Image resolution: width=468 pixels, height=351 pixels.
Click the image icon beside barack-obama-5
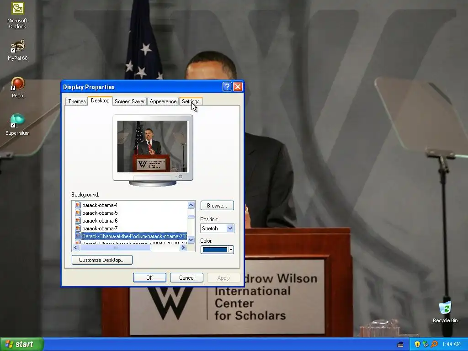(x=78, y=213)
